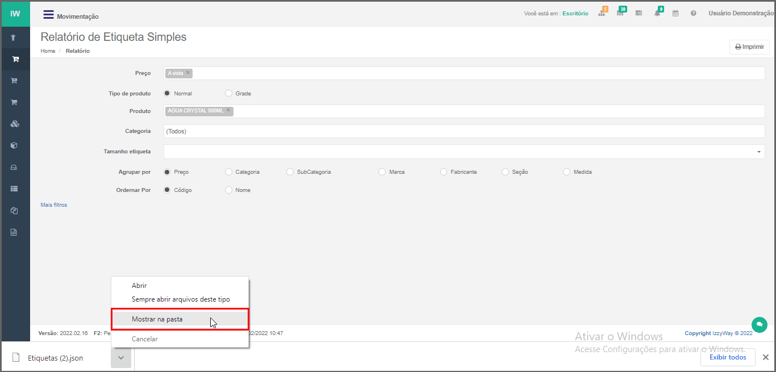Click the Imprimir button
The width and height of the screenshot is (776, 372).
point(749,47)
